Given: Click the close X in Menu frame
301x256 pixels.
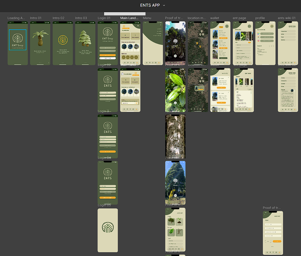Looking at the screenshot, I should pyautogui.click(x=161, y=25).
